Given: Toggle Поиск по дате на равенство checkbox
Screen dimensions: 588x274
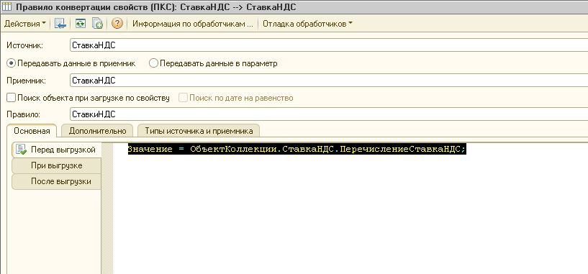Looking at the screenshot, I should (236, 98).
